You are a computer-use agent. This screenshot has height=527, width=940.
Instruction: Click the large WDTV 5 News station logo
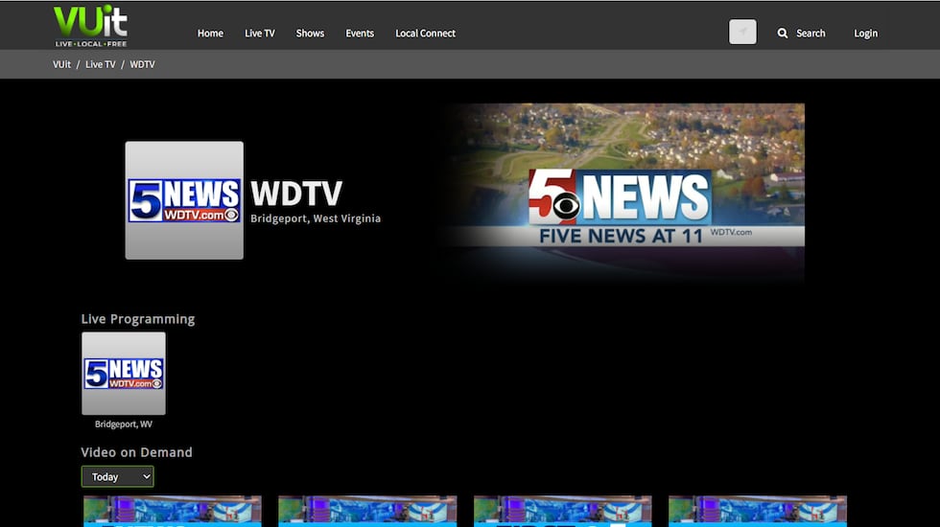[184, 200]
